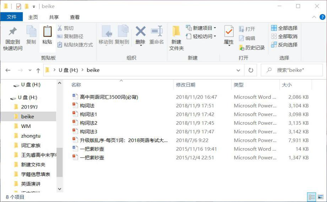This screenshot has width=327, height=202.
Task: Select the 2019YJ folder in navigation tree
Action: pyautogui.click(x=29, y=107)
